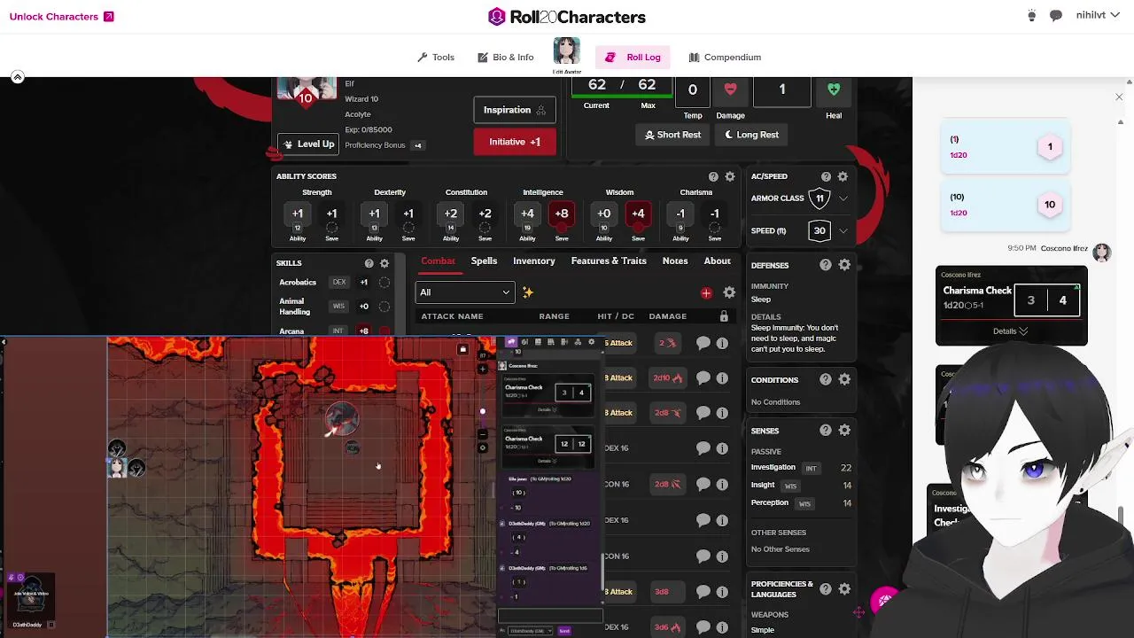Click the Damage broken-heart icon

pos(730,89)
